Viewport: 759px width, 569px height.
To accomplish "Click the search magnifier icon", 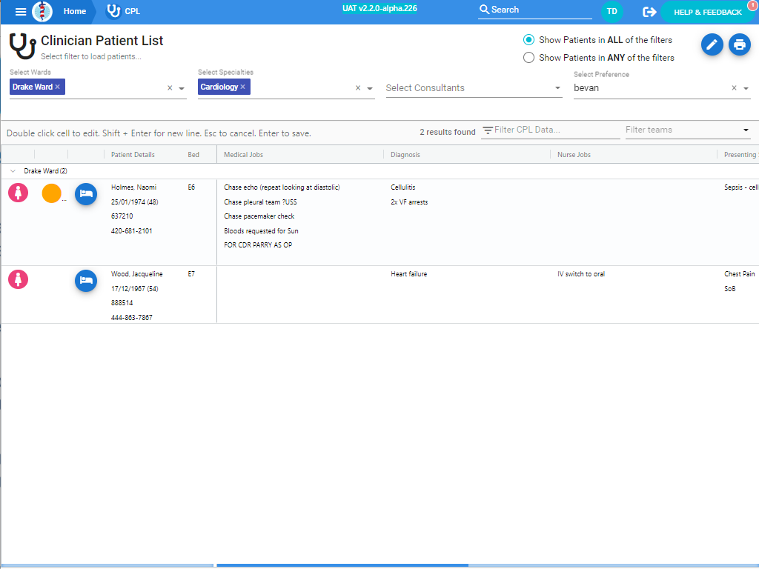I will click(x=484, y=10).
